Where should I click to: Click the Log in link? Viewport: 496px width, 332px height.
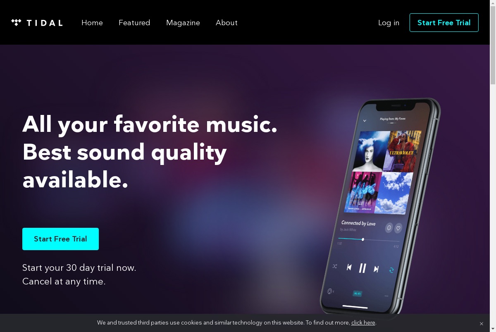389,23
